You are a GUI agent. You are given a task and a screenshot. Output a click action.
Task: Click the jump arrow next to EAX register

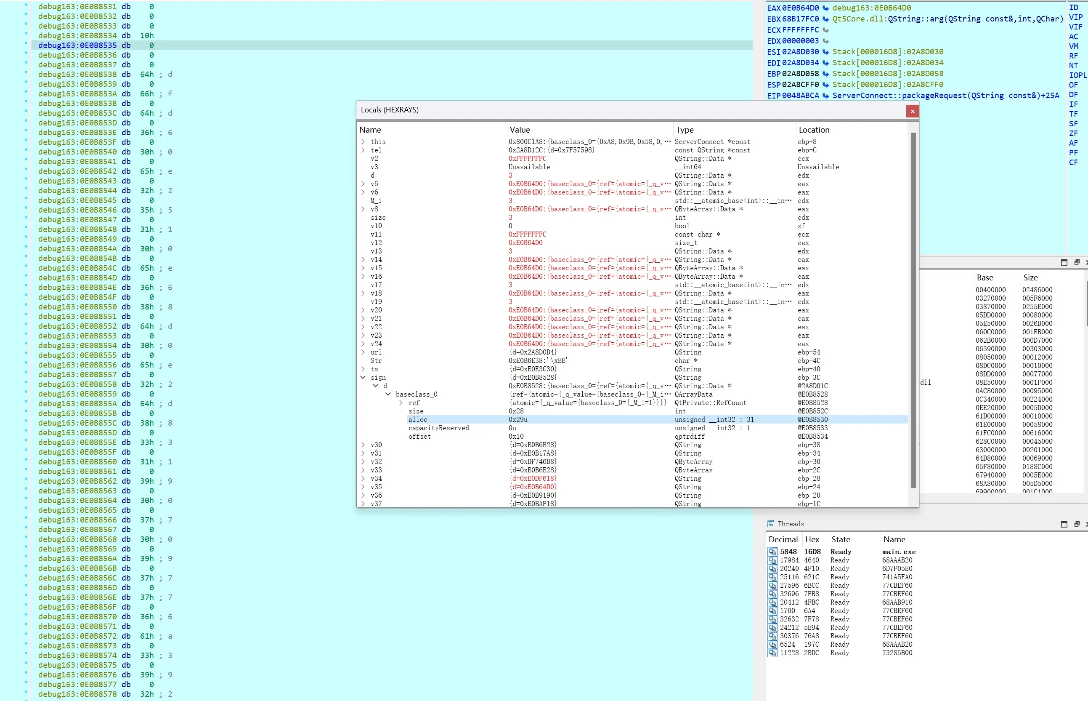[825, 8]
